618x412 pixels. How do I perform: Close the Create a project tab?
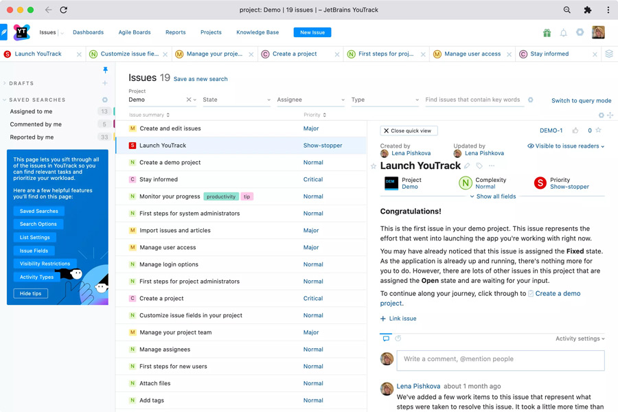[337, 54]
